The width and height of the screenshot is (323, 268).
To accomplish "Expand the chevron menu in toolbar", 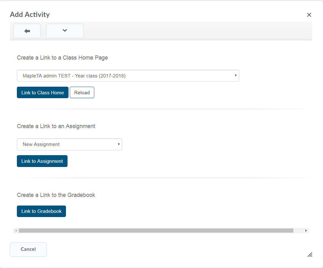I will [65, 31].
